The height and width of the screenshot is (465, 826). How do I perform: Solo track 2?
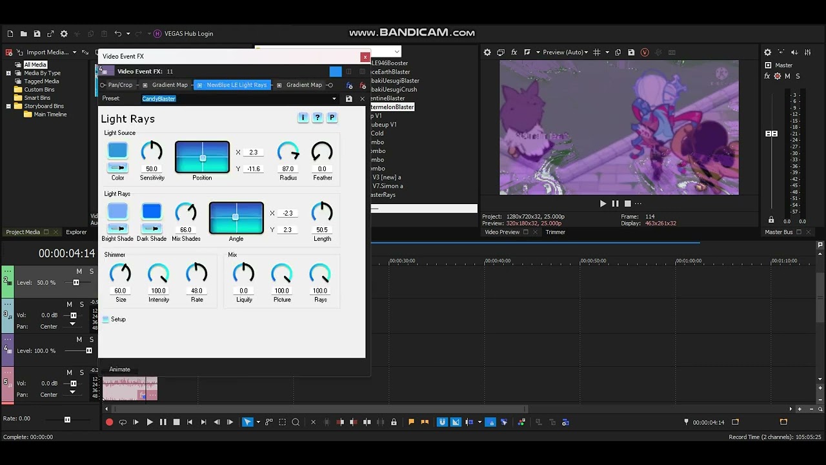click(x=92, y=271)
